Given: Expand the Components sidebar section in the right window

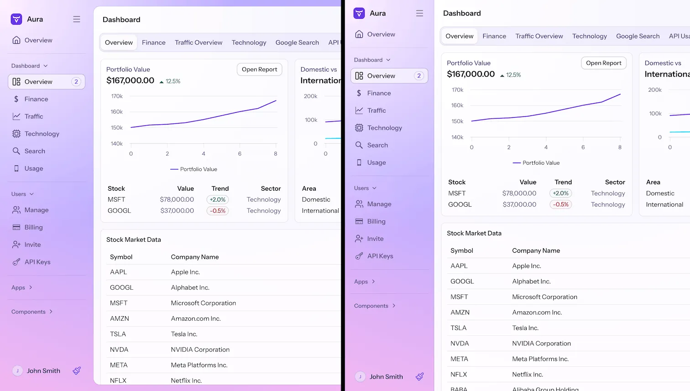Looking at the screenshot, I should pyautogui.click(x=375, y=306).
